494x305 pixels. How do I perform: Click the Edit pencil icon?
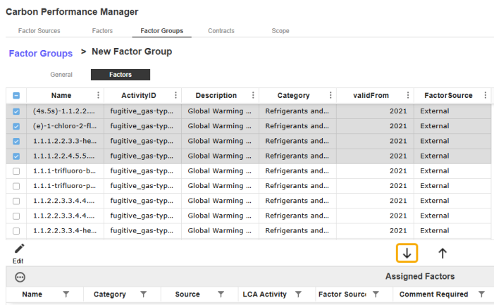pos(19,249)
